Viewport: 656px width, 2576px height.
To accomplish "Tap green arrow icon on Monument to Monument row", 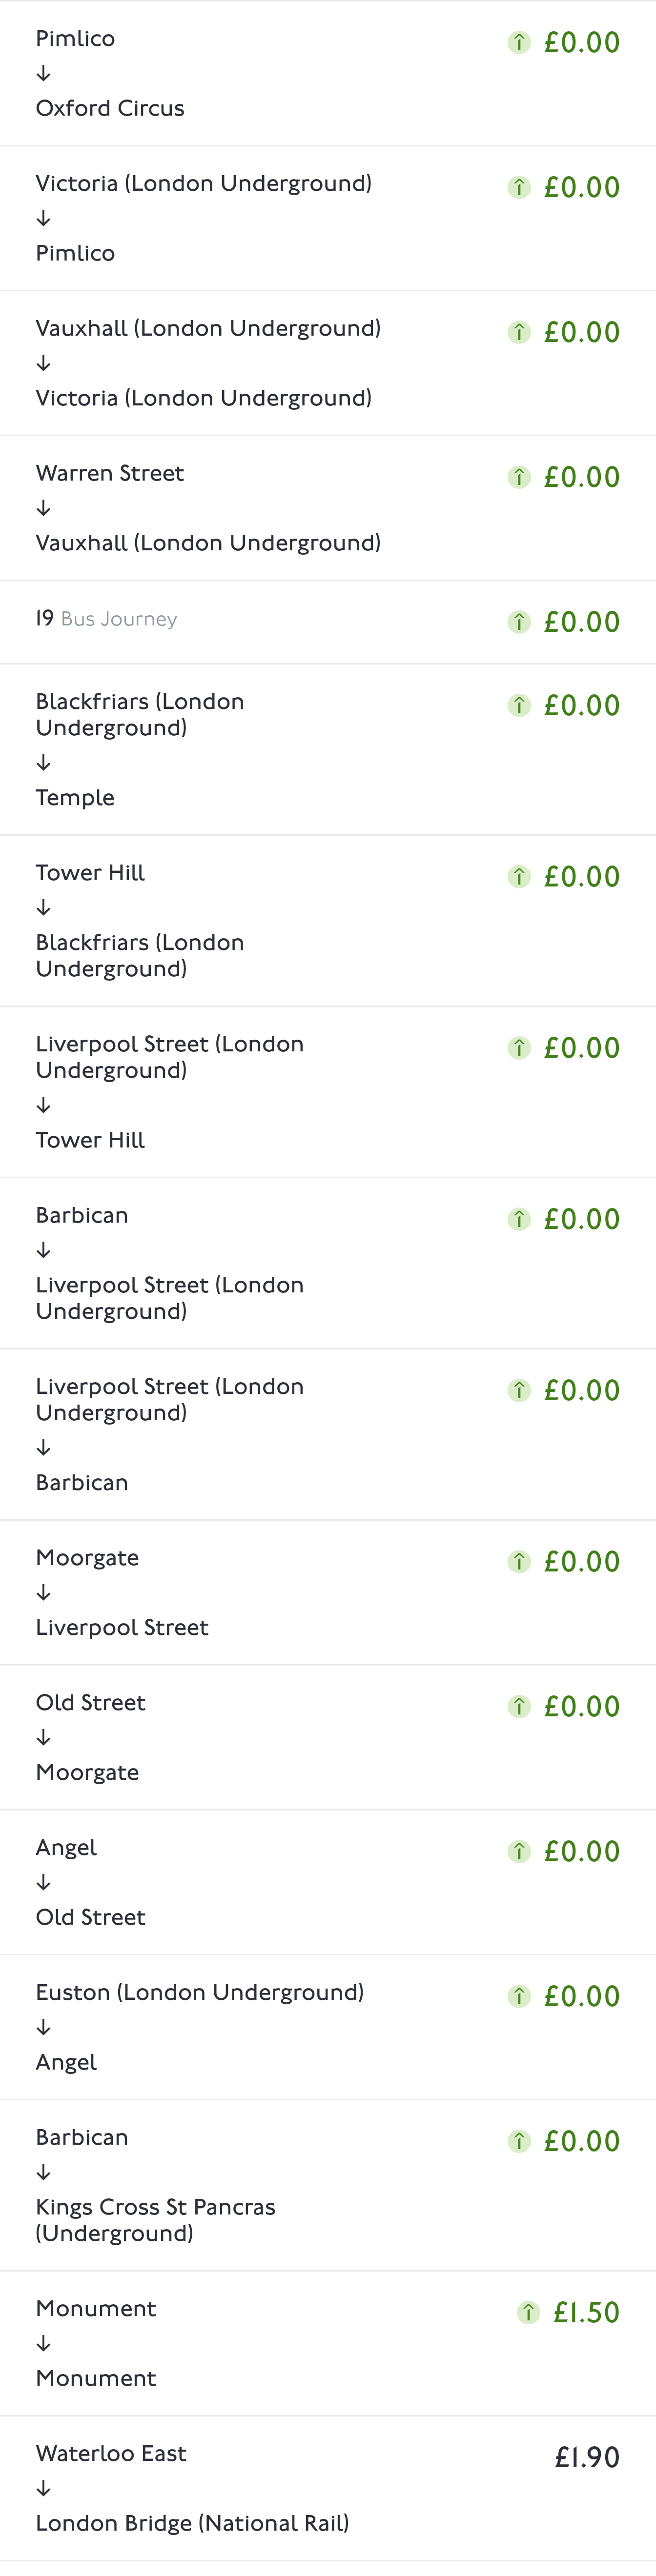I will tap(528, 2312).
